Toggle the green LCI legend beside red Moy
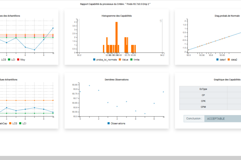The image size is (241, 160). 12,60
